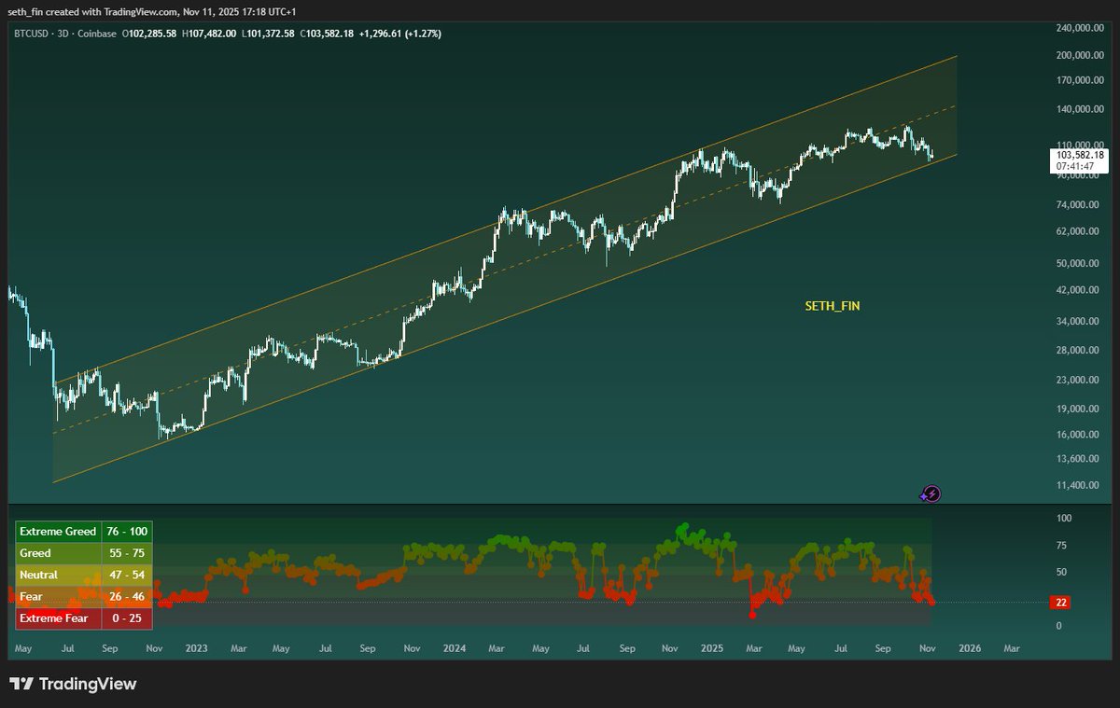Click the high value H107,482.00
This screenshot has height=708, width=1120.
(209, 34)
